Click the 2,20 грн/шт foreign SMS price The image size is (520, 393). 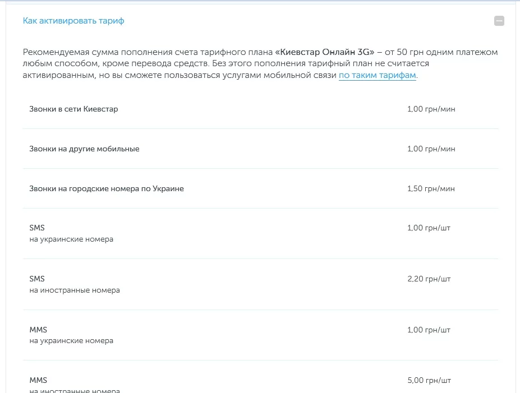click(429, 279)
